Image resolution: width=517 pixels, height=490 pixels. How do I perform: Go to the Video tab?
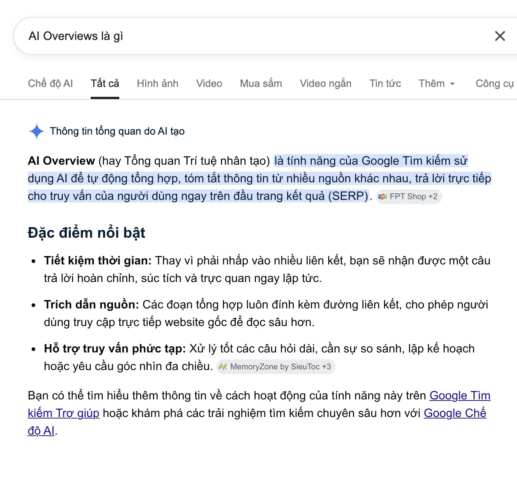click(x=209, y=84)
